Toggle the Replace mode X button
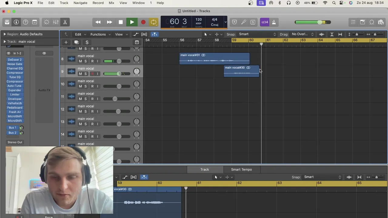This screenshot has width=388, height=218. (x=234, y=22)
